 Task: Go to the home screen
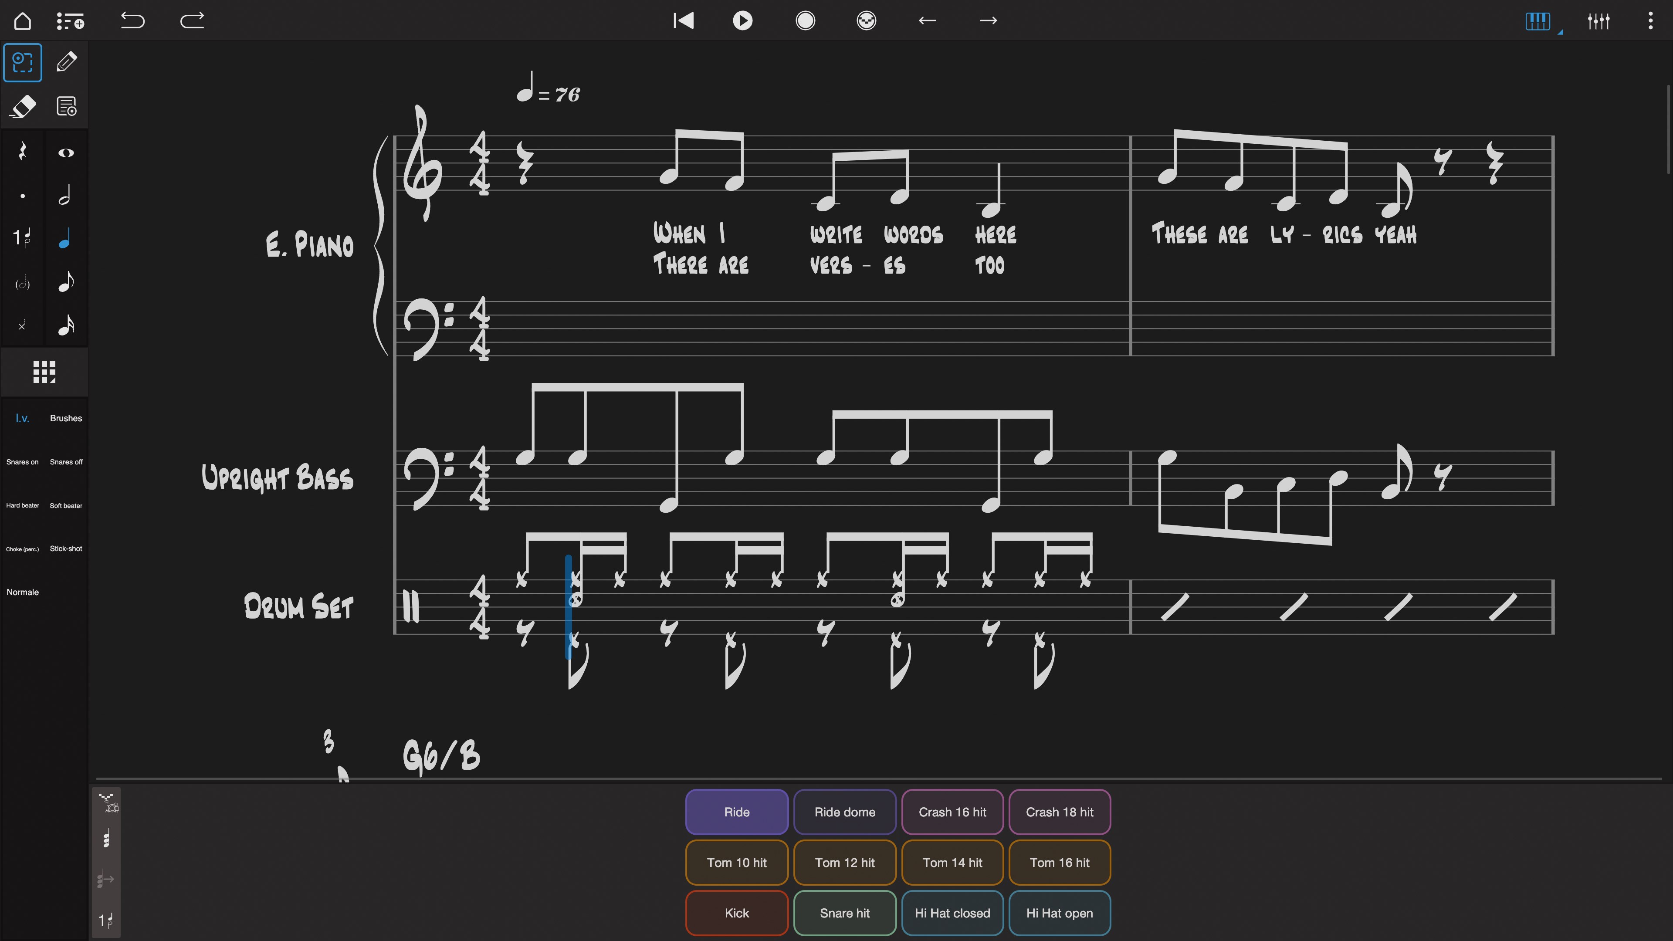point(23,21)
